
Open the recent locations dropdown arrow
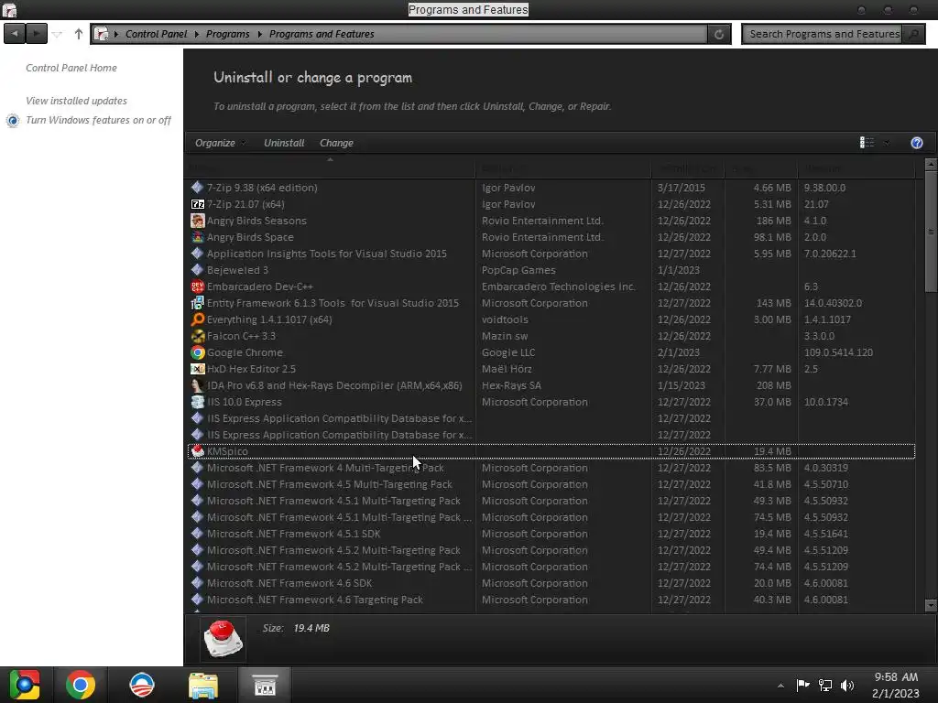click(x=57, y=34)
